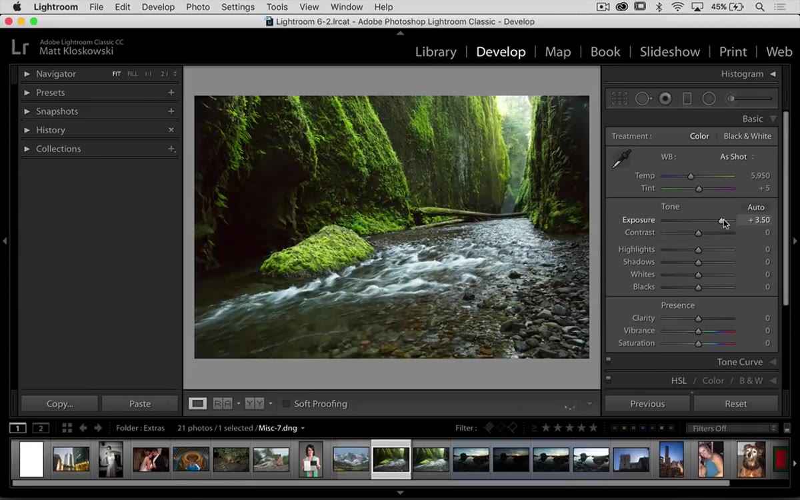This screenshot has width=800, height=500.
Task: Add a new snapshot with plus icon
Action: tap(171, 111)
